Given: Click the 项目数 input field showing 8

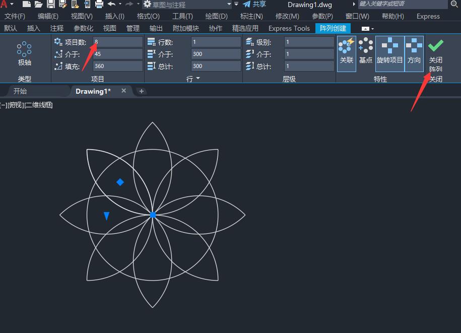Looking at the screenshot, I should tap(117, 42).
